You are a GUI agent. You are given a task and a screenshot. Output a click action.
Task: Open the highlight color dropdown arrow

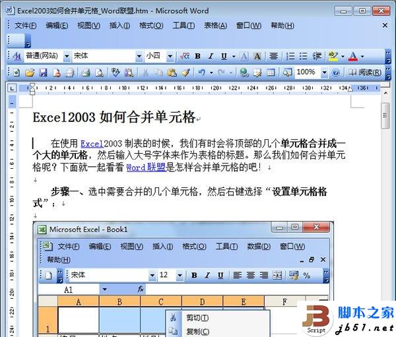pyautogui.click(x=343, y=56)
